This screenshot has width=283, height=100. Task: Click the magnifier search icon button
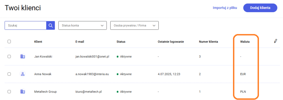click(51, 25)
